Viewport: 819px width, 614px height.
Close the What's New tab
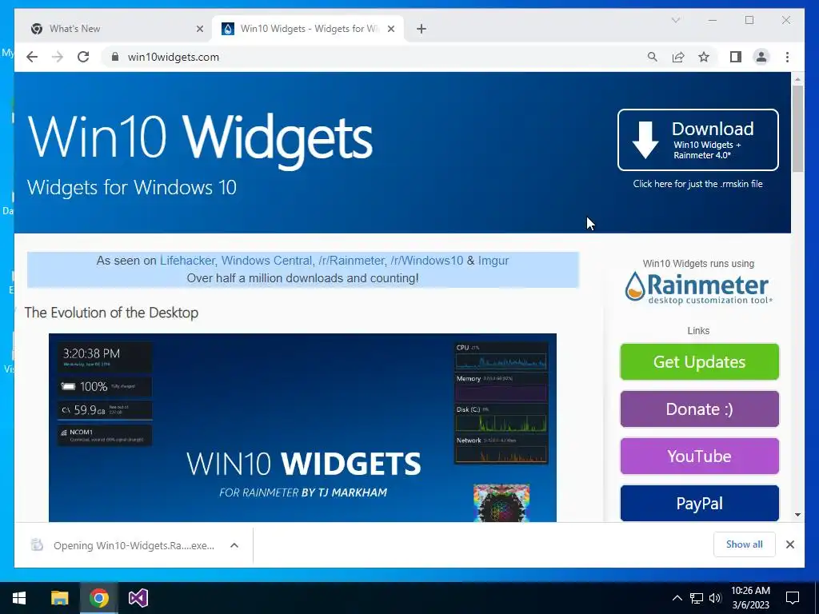click(x=199, y=29)
